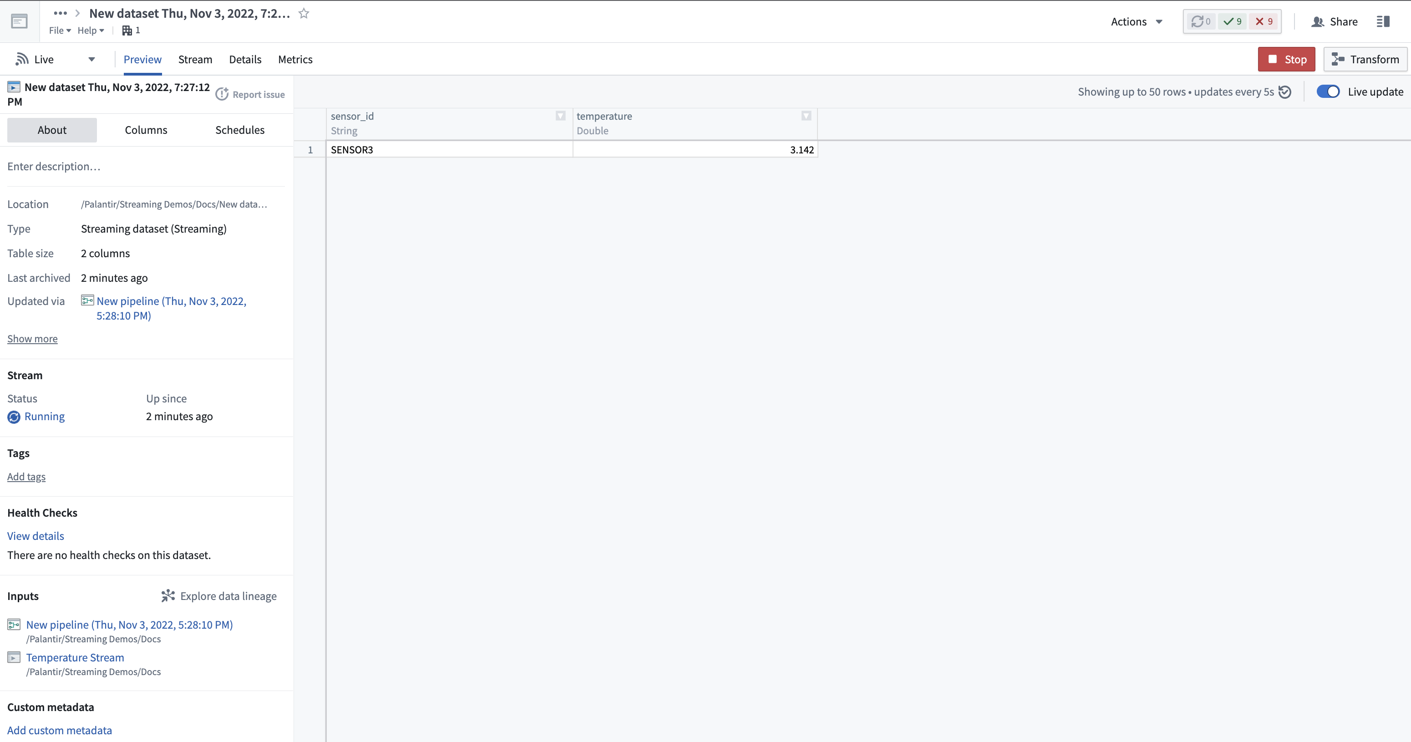The width and height of the screenshot is (1411, 742).
Task: Star the dataset next to its title
Action: pos(304,13)
